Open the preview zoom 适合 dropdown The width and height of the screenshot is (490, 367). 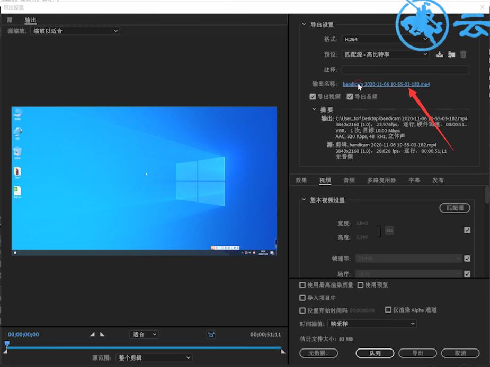(x=144, y=335)
